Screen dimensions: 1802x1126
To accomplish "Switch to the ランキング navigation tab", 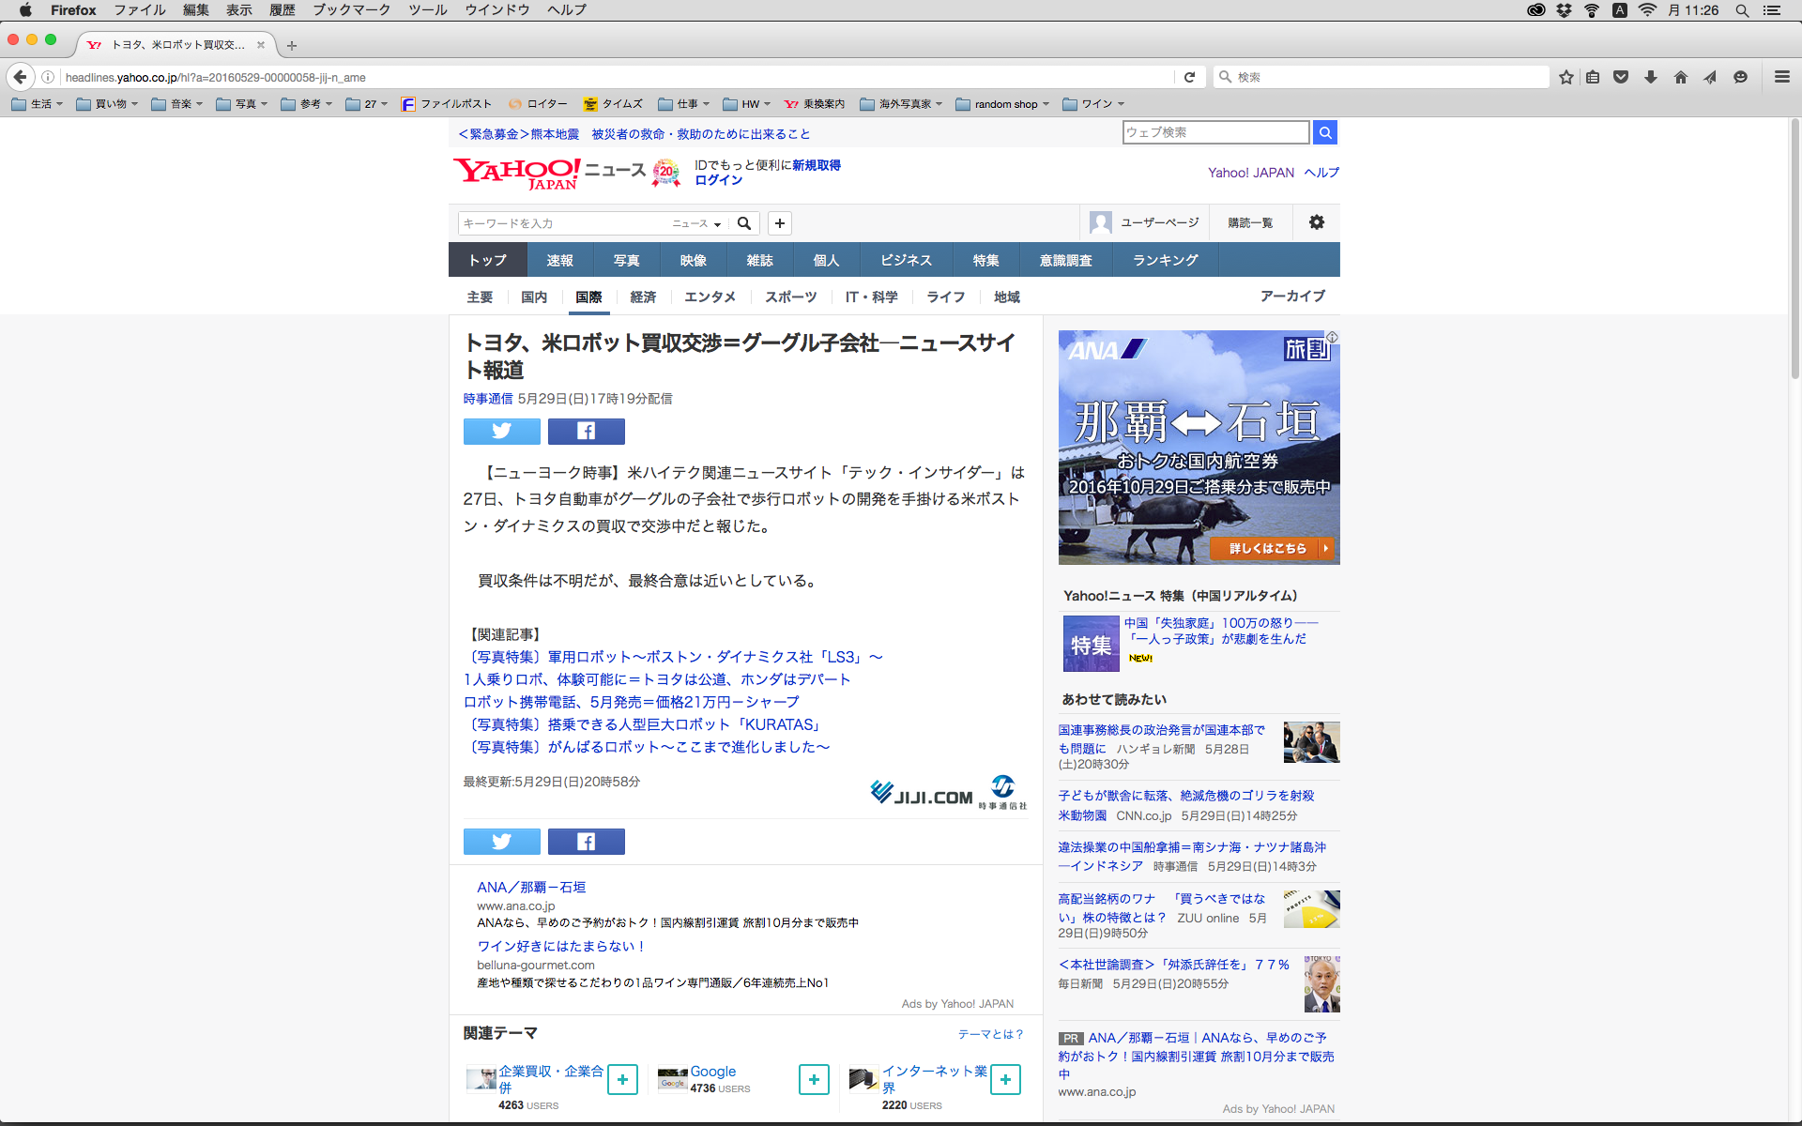I will 1165,260.
